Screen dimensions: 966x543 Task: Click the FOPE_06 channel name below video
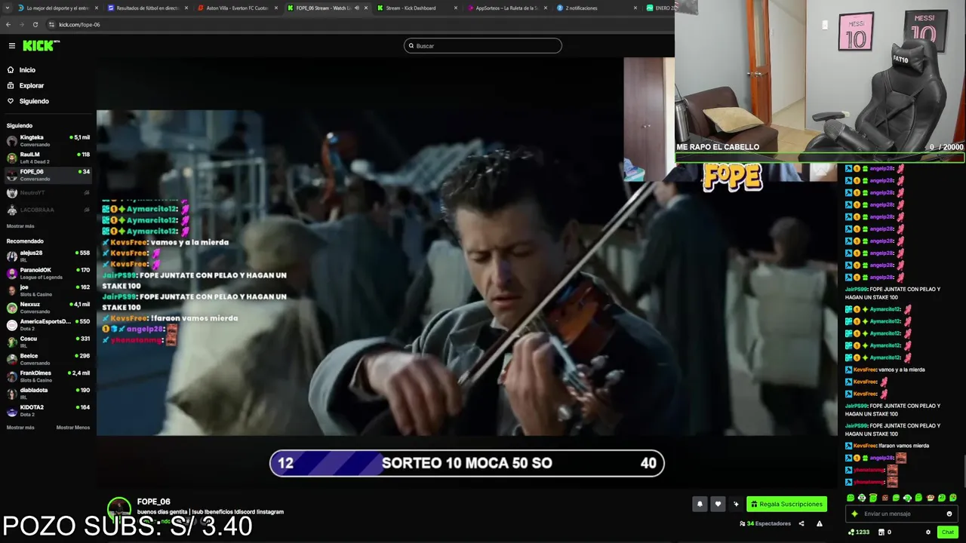tap(153, 502)
